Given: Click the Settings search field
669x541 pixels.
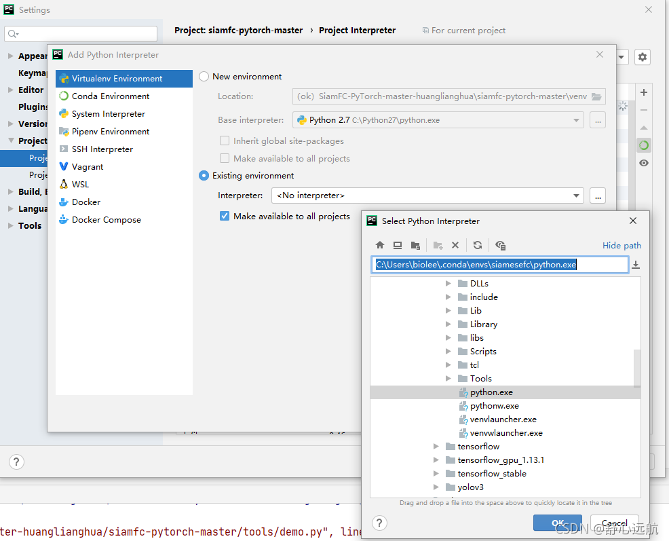Looking at the screenshot, I should point(81,34).
